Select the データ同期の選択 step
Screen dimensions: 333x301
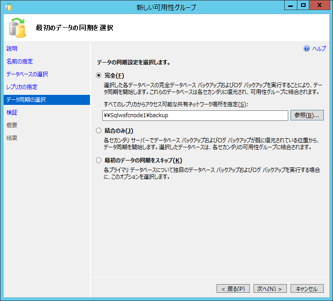[26, 100]
